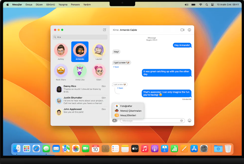Viewport: 244px width, 164px height.
Task: Open Photos from the Dock
Action: (x=76, y=149)
